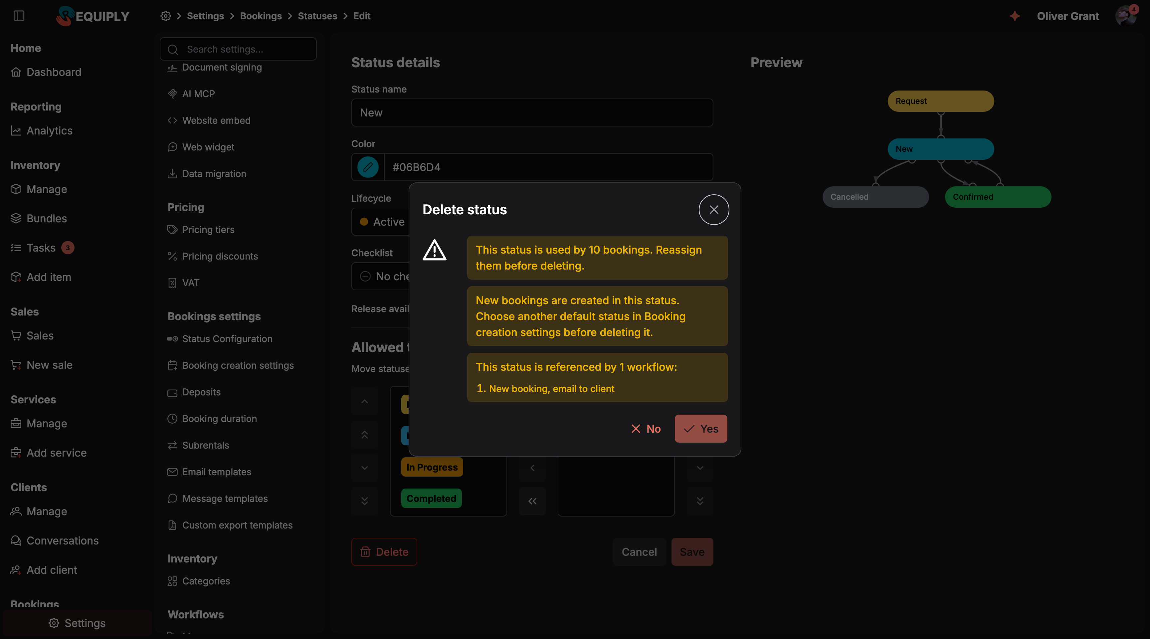Open Analytics under Reporting
The height and width of the screenshot is (639, 1150).
click(x=42, y=130)
